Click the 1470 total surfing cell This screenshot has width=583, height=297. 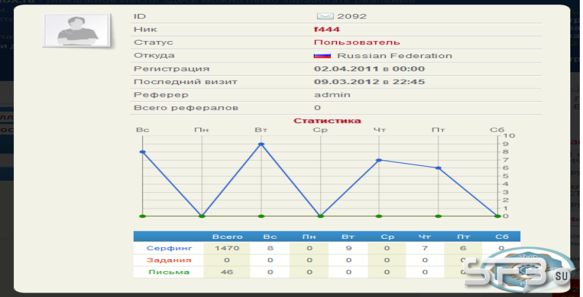227,248
